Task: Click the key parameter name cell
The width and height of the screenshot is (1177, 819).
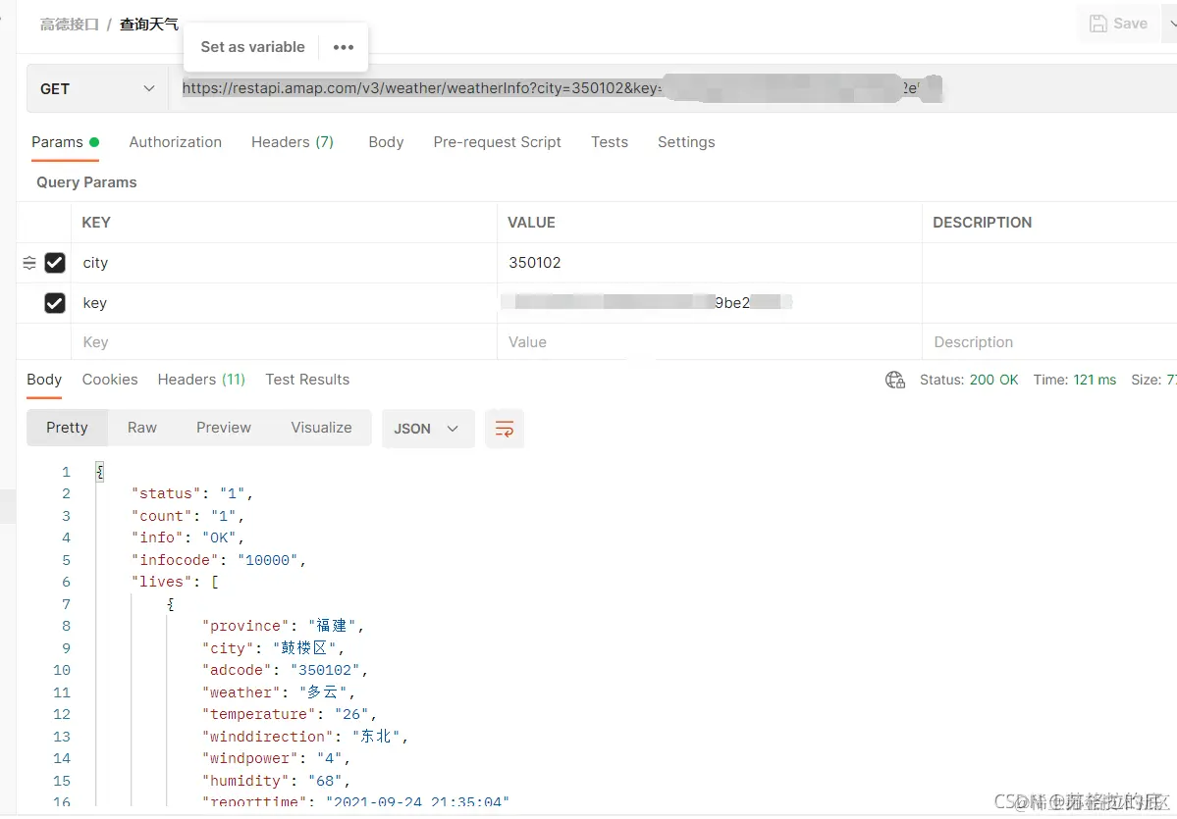Action: [284, 303]
